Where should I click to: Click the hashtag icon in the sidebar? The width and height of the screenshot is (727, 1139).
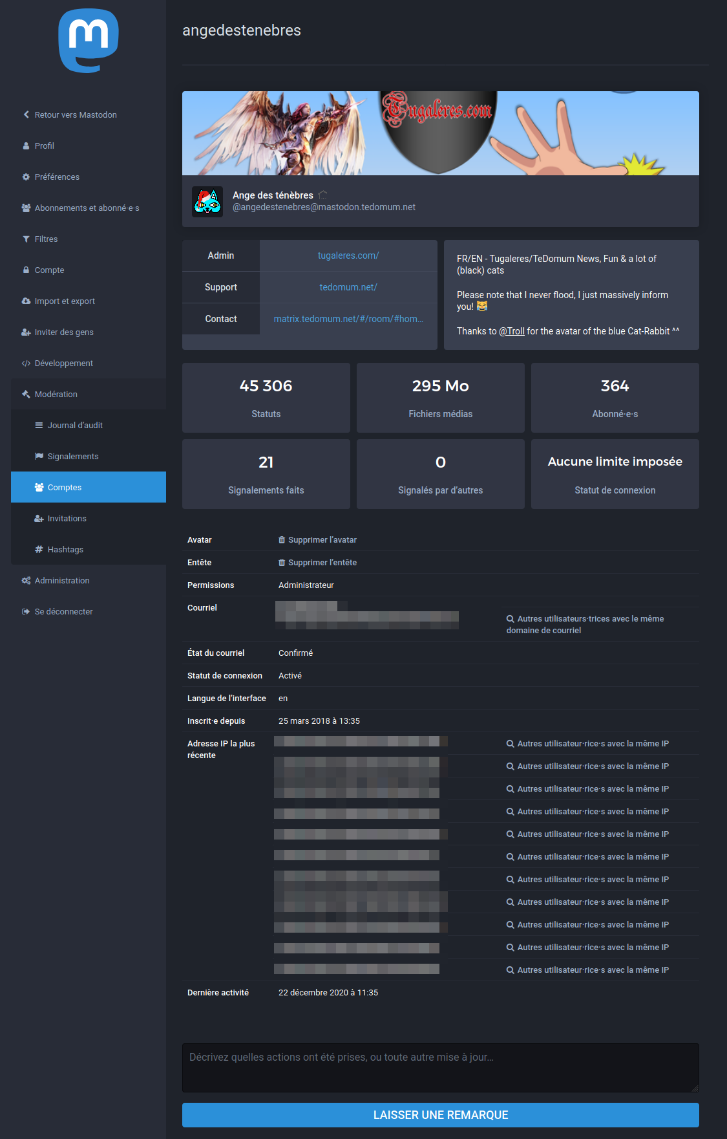point(39,549)
